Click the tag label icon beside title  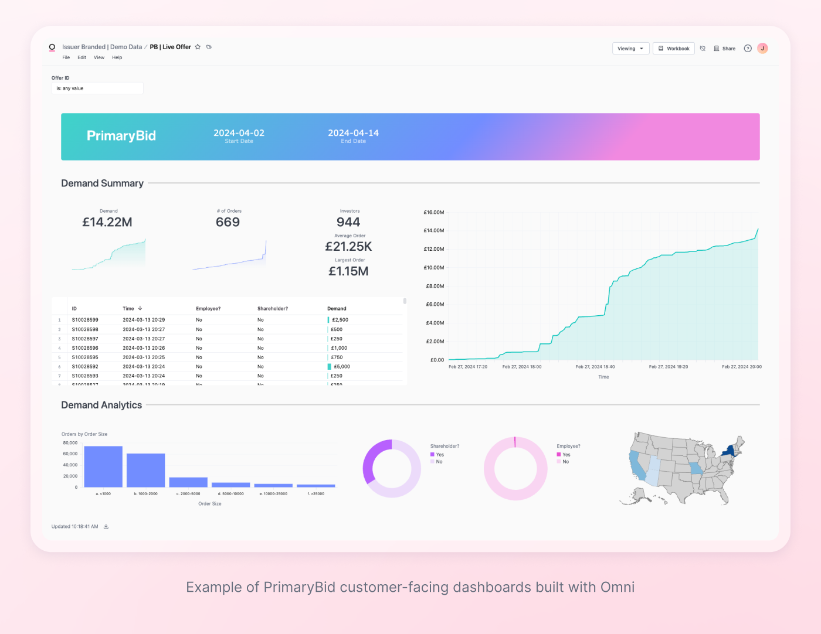[x=209, y=47]
